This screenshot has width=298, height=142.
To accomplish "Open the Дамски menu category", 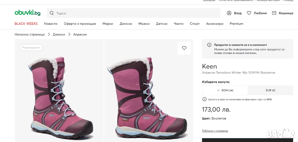I will 126,24.
